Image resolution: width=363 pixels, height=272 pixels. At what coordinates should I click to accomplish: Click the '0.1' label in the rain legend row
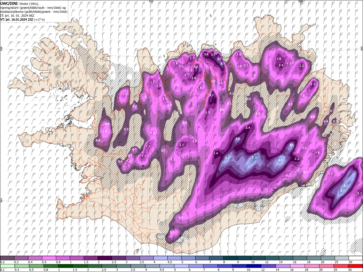[3, 270]
